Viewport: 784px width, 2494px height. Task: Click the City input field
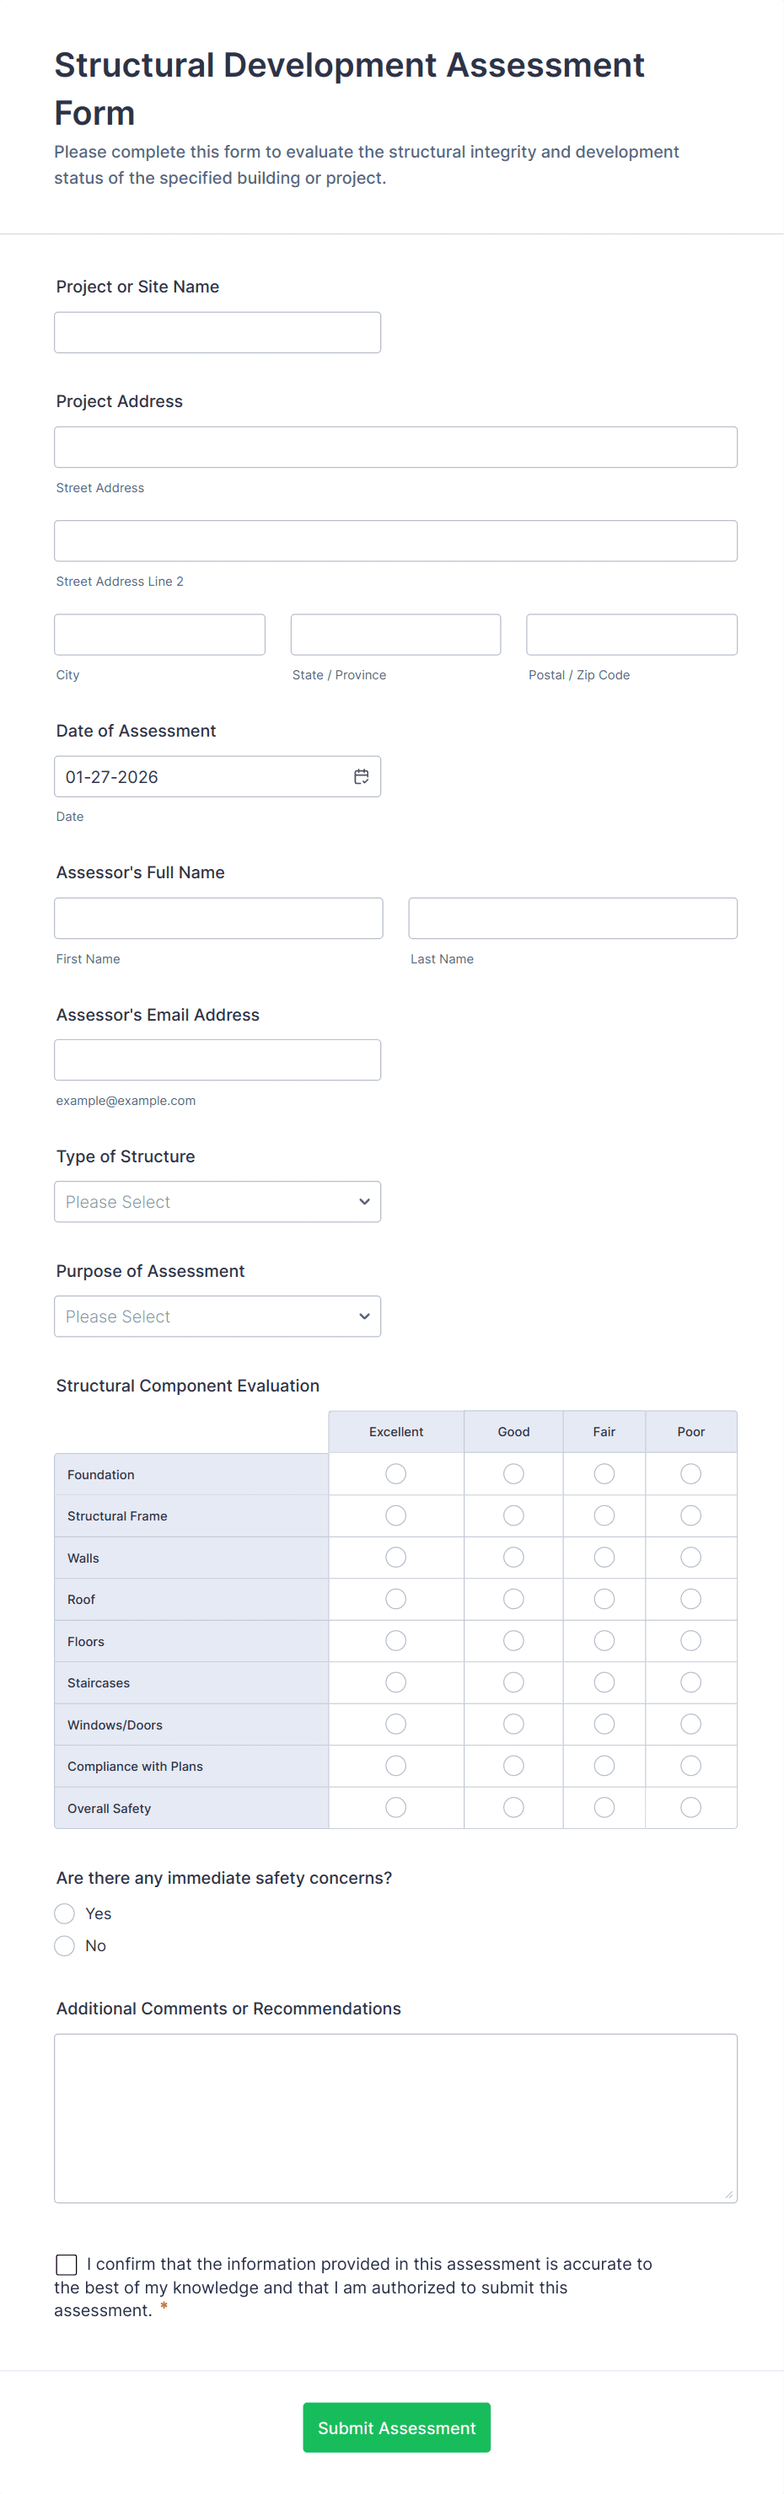(x=159, y=634)
